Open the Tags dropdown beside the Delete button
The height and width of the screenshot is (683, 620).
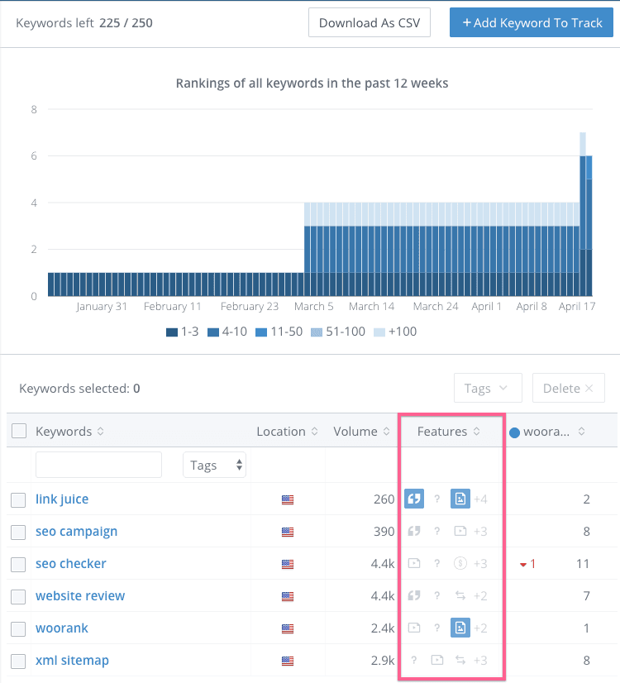click(488, 388)
